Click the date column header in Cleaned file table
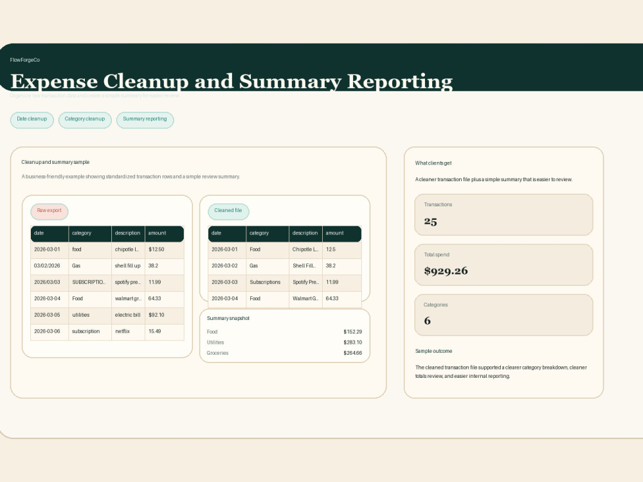The height and width of the screenshot is (482, 643). (x=227, y=234)
